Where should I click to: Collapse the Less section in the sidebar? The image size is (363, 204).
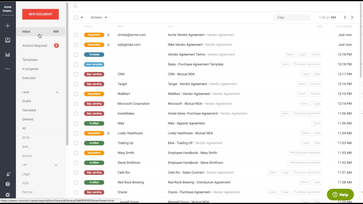click(57, 92)
